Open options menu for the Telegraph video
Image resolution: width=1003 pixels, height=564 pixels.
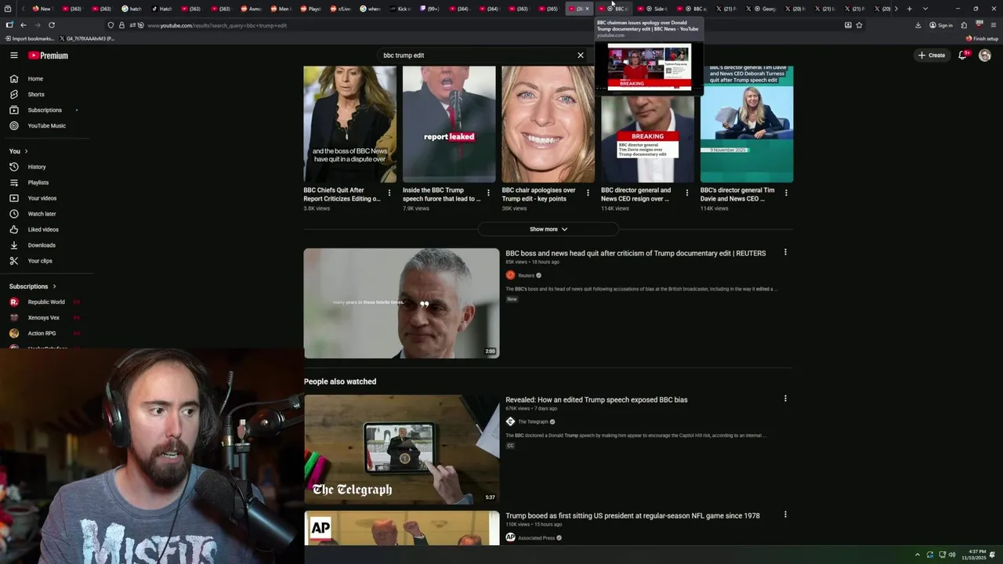(785, 399)
